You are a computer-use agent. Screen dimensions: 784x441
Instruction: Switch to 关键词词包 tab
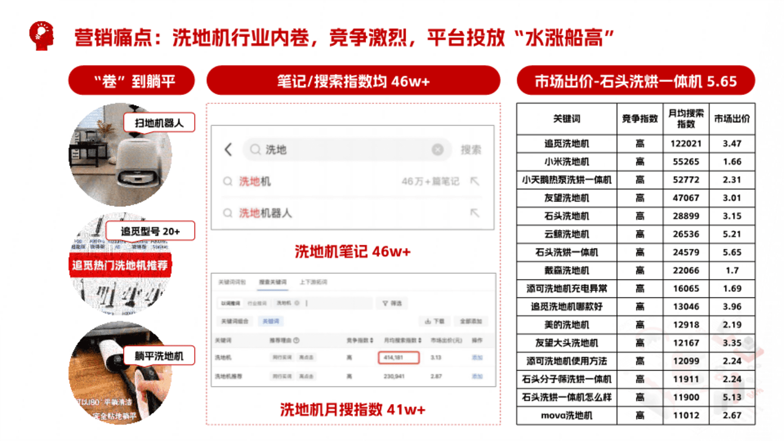click(232, 282)
